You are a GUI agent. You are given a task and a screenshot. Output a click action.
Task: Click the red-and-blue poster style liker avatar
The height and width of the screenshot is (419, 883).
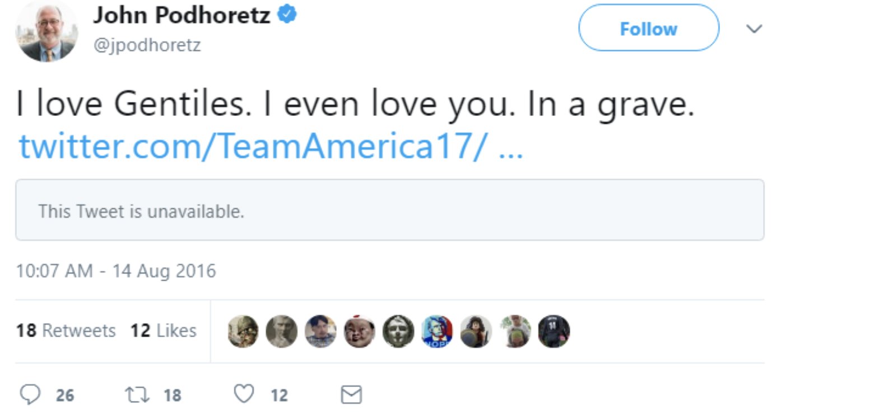click(x=437, y=331)
